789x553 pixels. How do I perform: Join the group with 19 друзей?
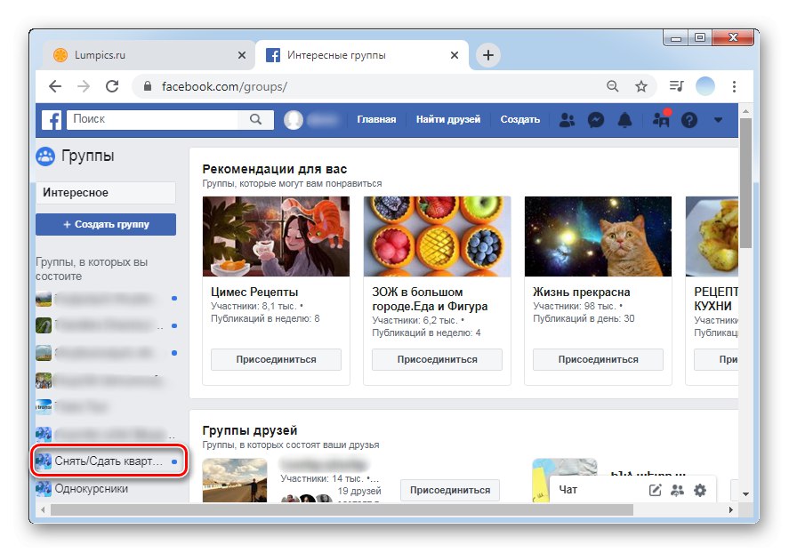(450, 490)
